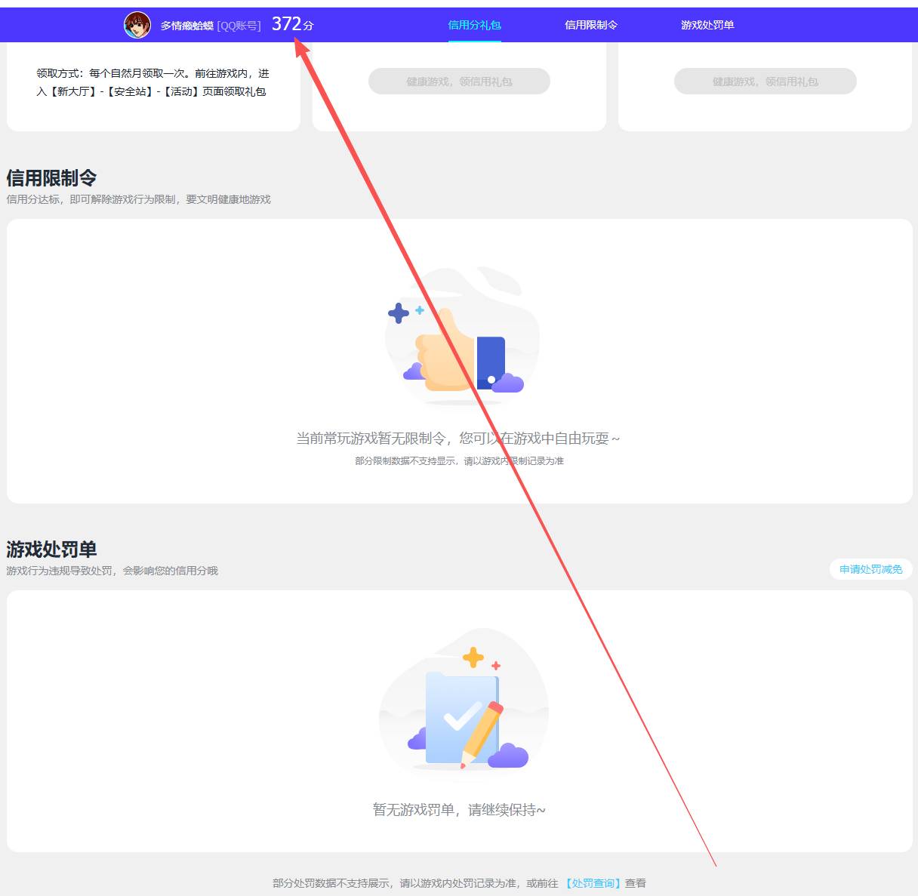Image resolution: width=918 pixels, height=896 pixels.
Task: Click the orange star decoration above the clipboard graphic
Action: coord(474,657)
